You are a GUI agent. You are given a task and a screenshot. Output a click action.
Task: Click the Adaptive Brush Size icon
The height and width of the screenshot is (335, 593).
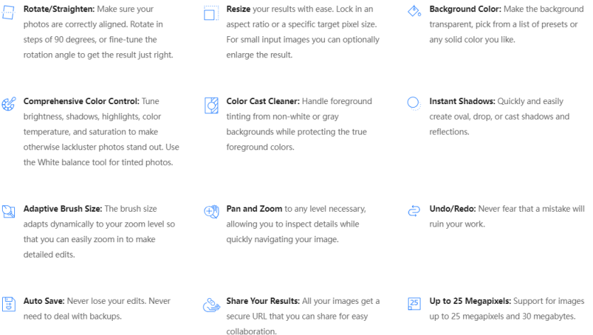[9, 211]
